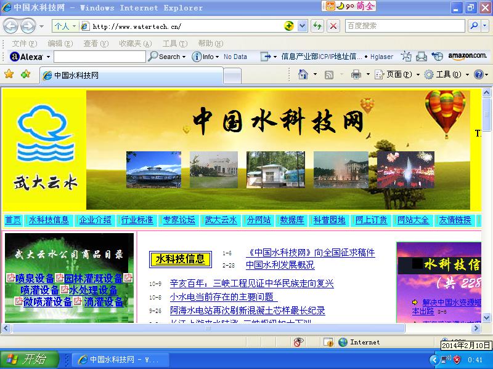This screenshot has width=493, height=369.
Task: Open the 网上订货 navigation link
Action: point(371,220)
